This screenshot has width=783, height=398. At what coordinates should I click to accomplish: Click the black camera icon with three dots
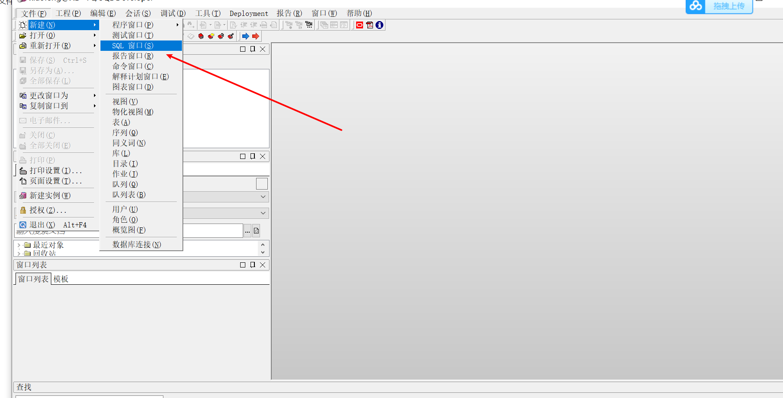(309, 25)
